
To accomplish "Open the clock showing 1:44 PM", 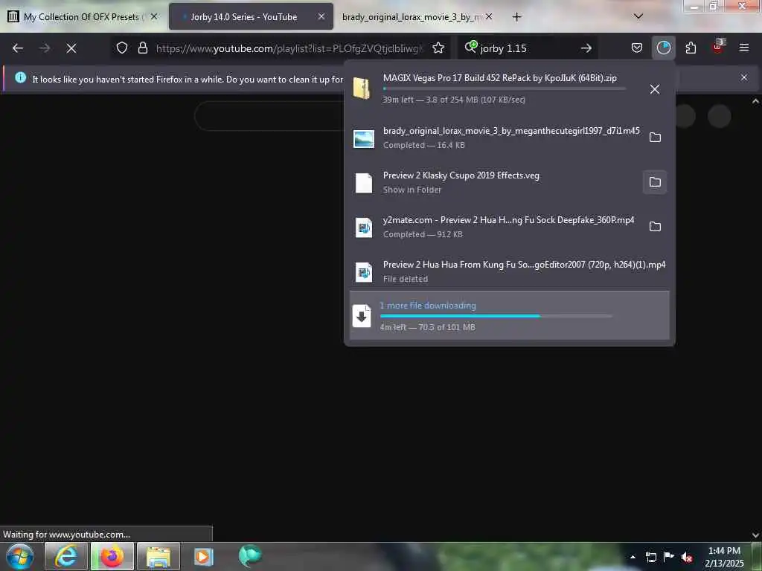I will coord(724,556).
